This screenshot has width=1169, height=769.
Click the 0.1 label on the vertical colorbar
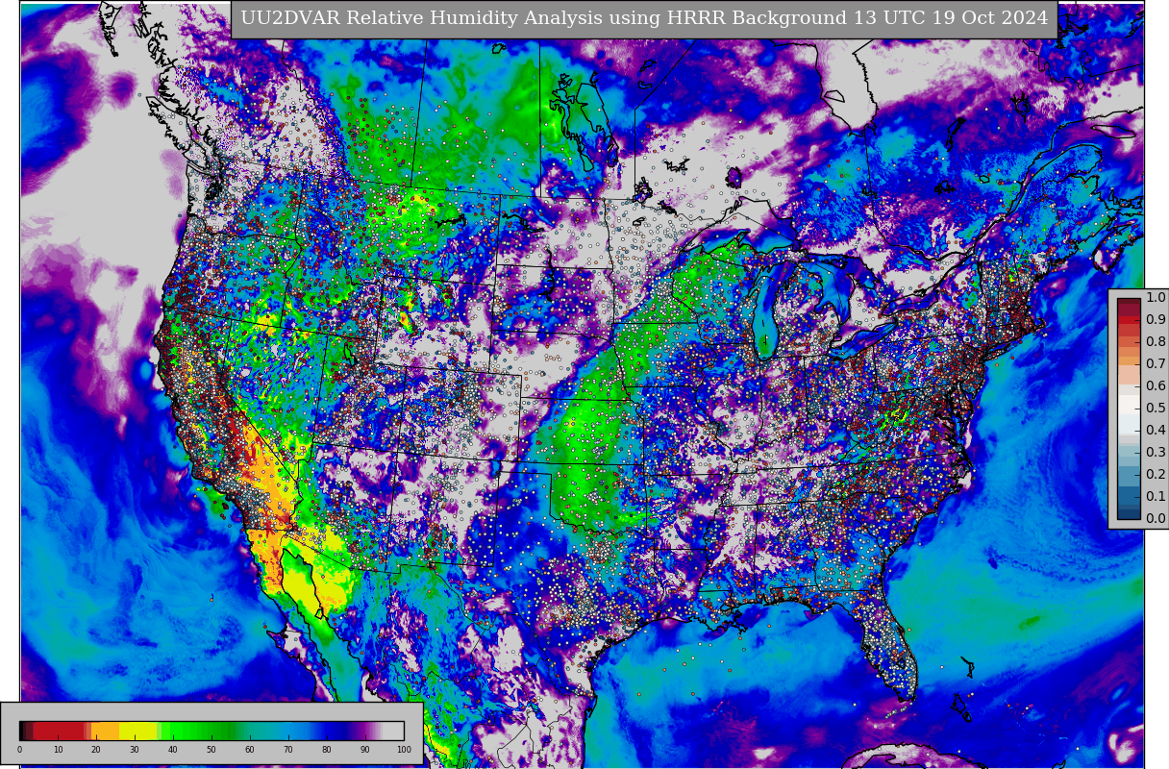pos(1156,497)
